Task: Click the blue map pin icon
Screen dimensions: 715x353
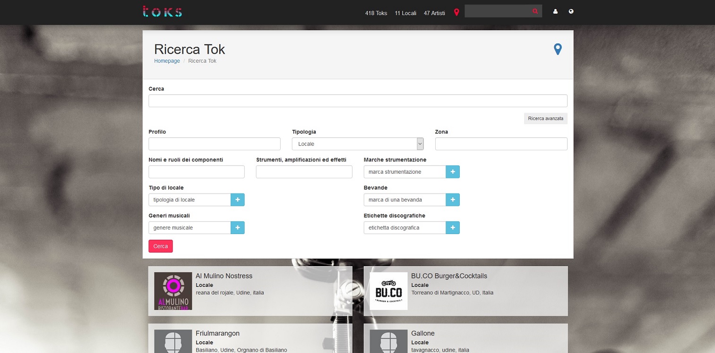Action: point(558,49)
